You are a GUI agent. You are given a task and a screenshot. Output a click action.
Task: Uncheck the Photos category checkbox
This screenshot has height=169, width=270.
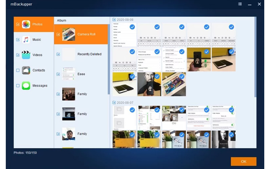(18, 24)
